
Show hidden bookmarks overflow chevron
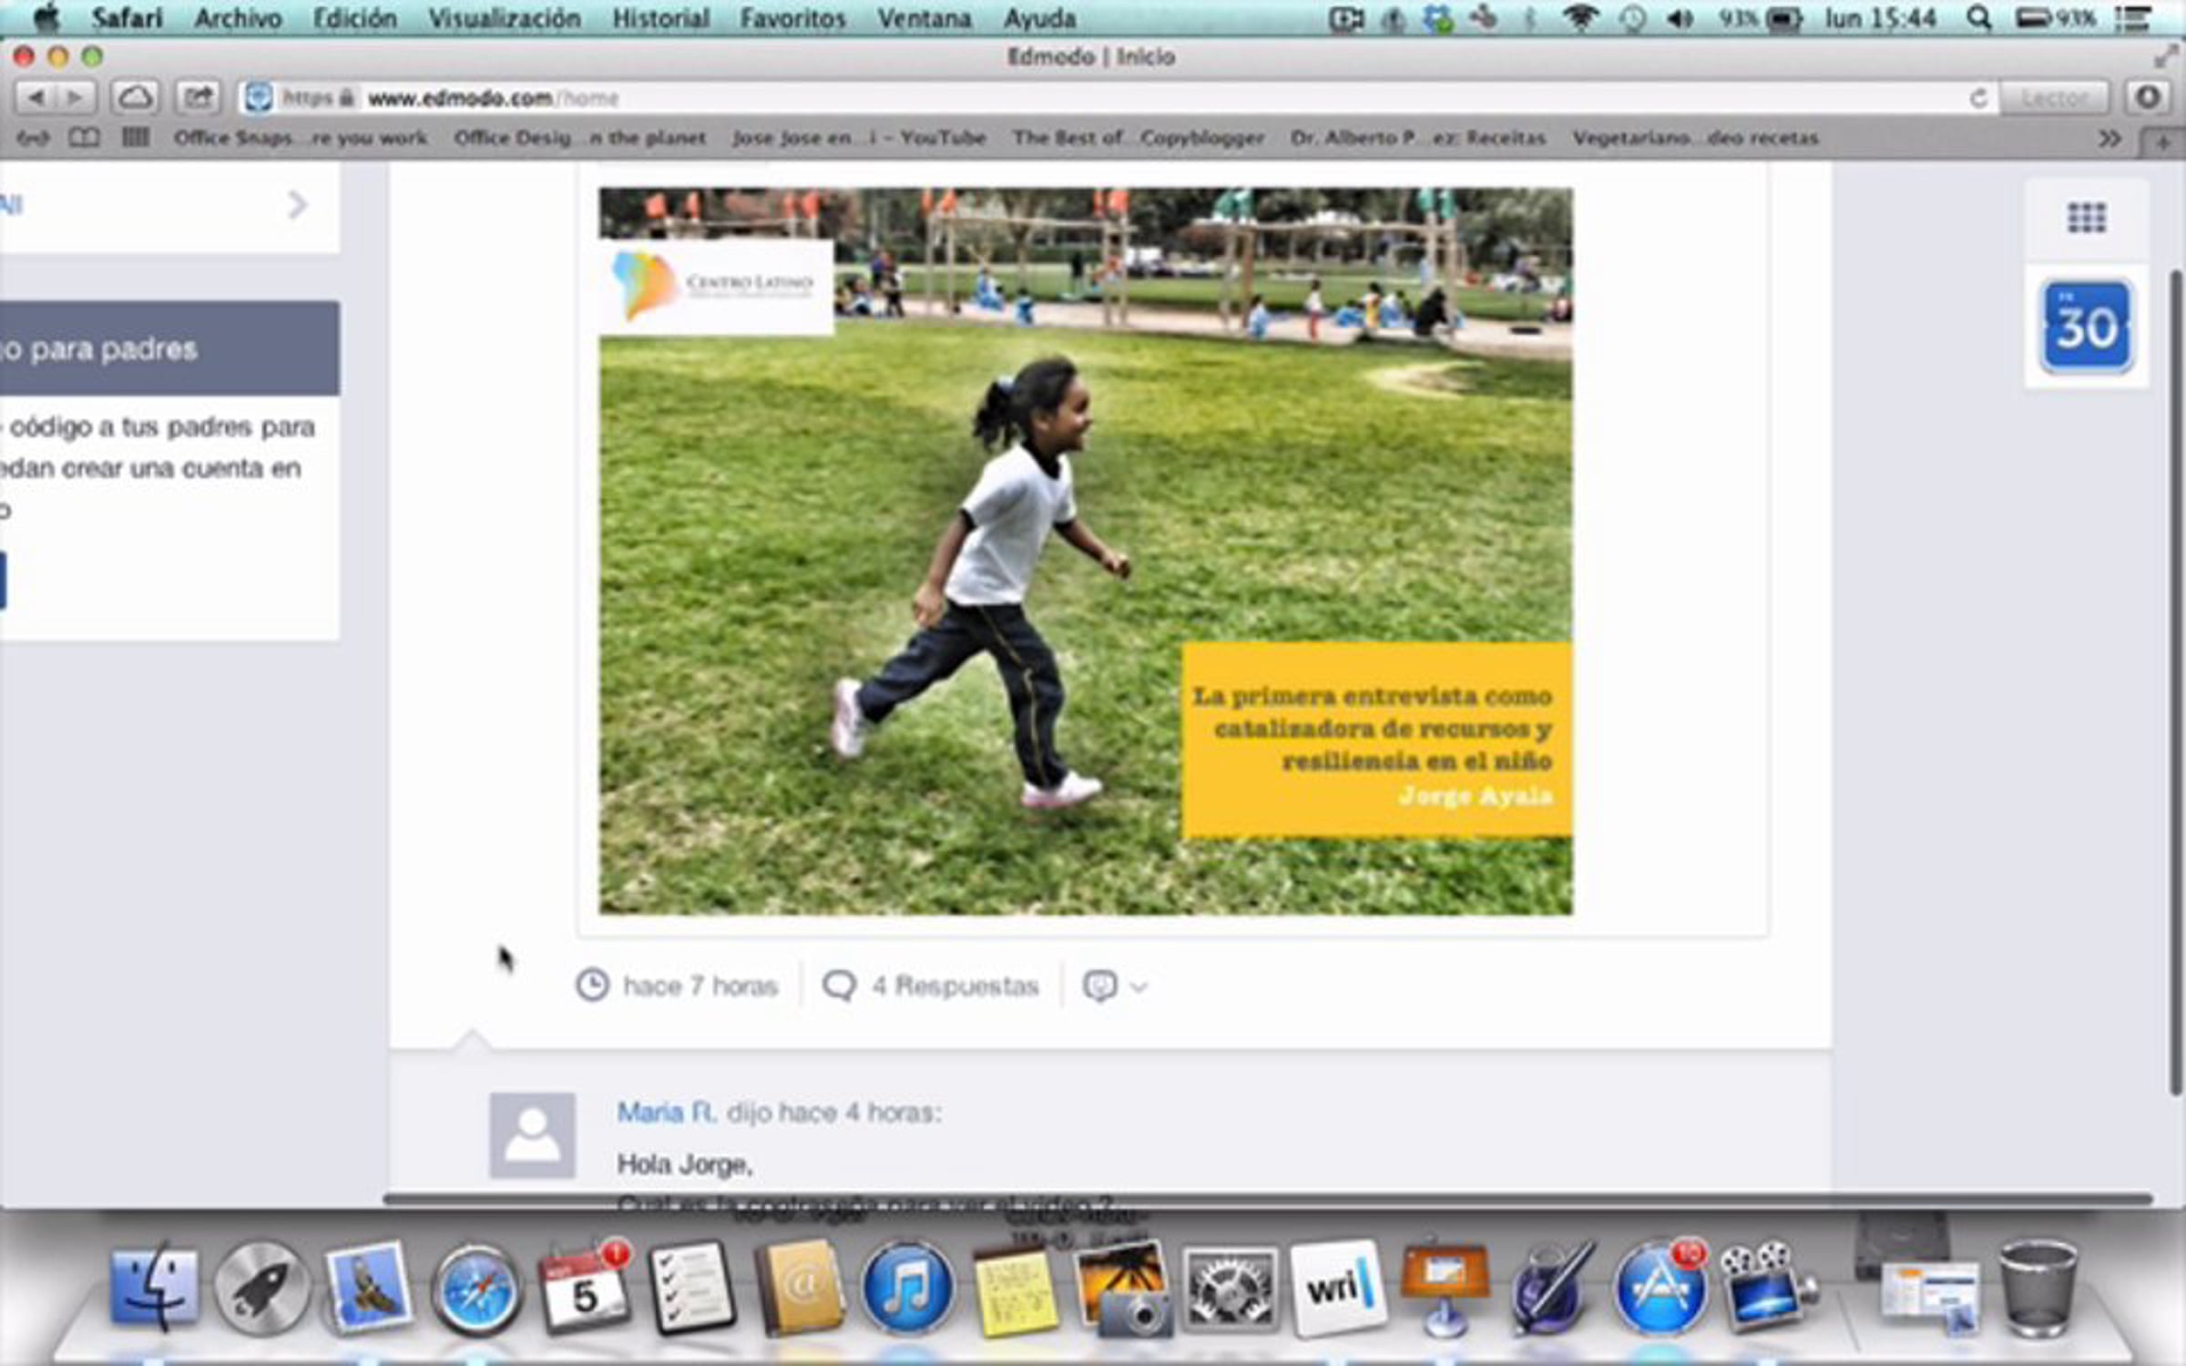[2109, 138]
